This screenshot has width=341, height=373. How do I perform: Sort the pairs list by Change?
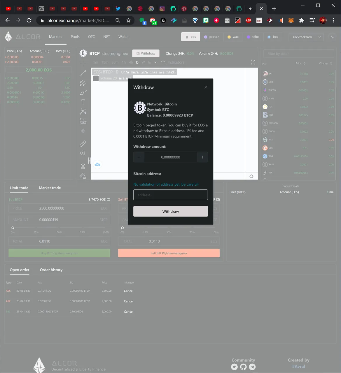tap(326, 63)
